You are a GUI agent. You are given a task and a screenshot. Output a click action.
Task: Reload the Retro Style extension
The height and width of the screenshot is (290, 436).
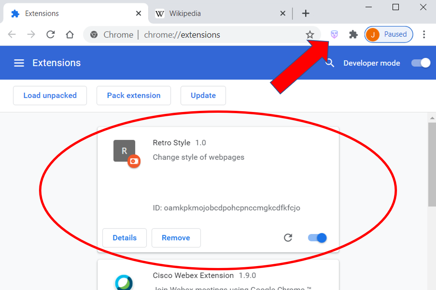pyautogui.click(x=288, y=238)
